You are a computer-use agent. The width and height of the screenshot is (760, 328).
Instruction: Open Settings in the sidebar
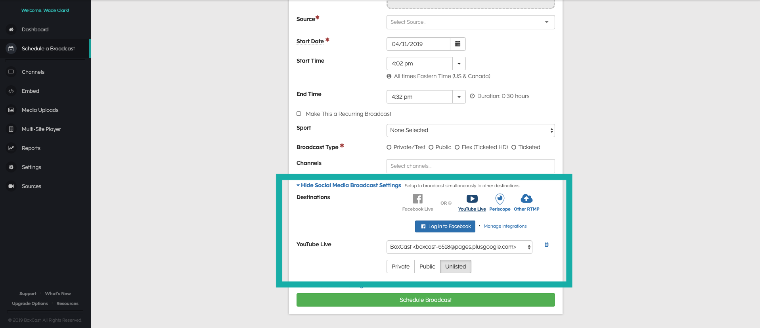coord(31,167)
